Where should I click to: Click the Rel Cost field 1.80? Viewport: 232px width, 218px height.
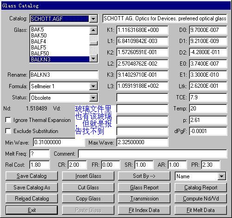pyautogui.click(x=40, y=165)
